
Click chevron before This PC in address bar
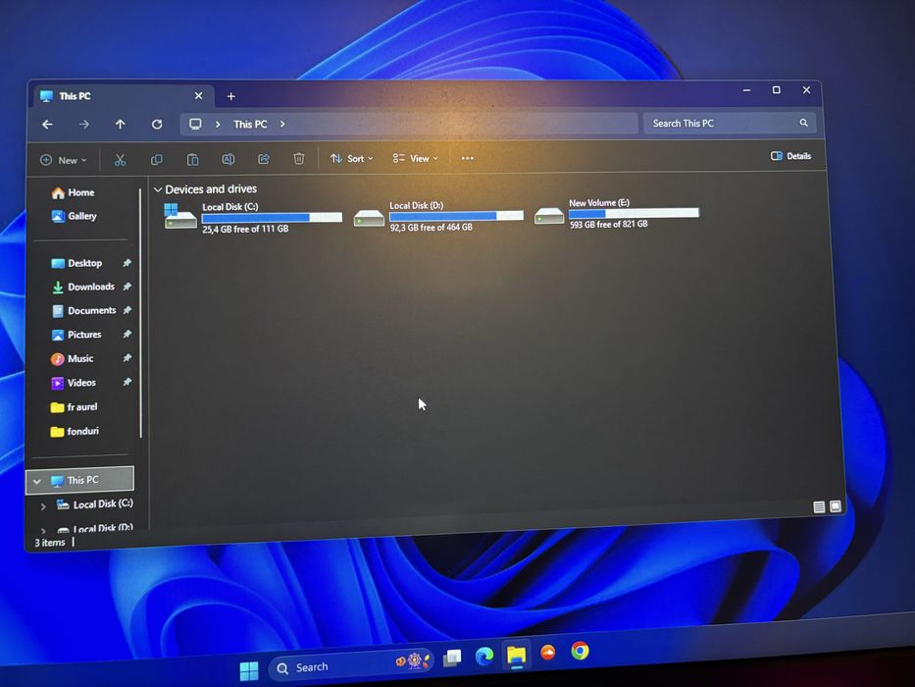tap(218, 124)
